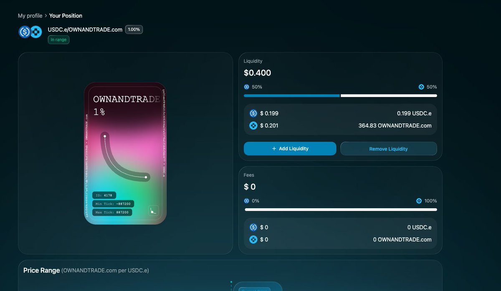Click USDC.e icon beside Liquidity 50% label
This screenshot has width=501, height=291.
246,87
